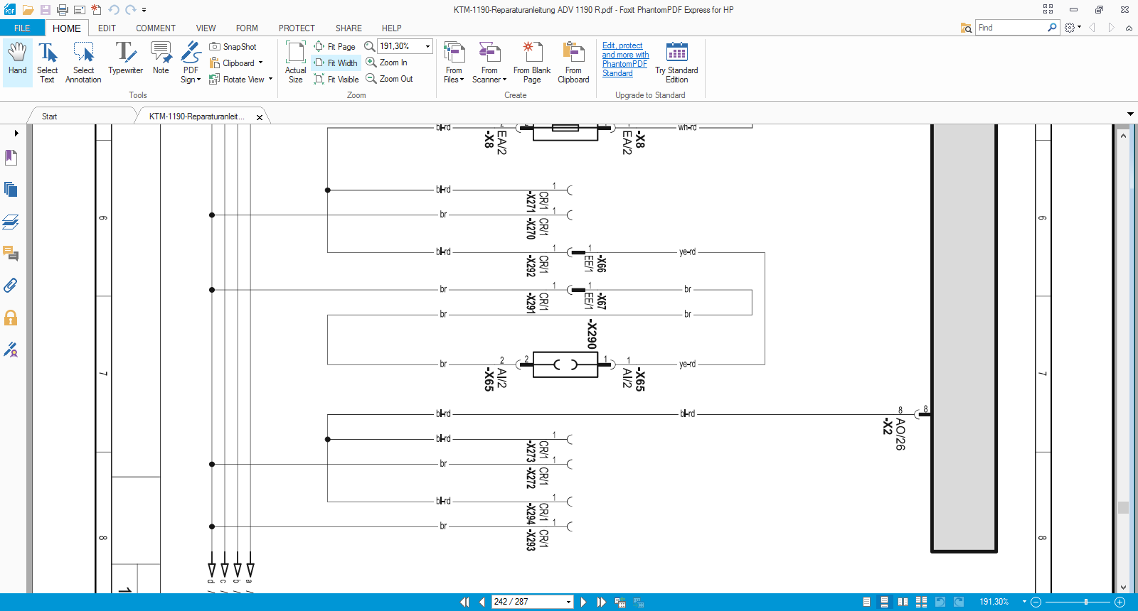The image size is (1138, 611).
Task: Switch to the Start tab
Action: coord(50,117)
